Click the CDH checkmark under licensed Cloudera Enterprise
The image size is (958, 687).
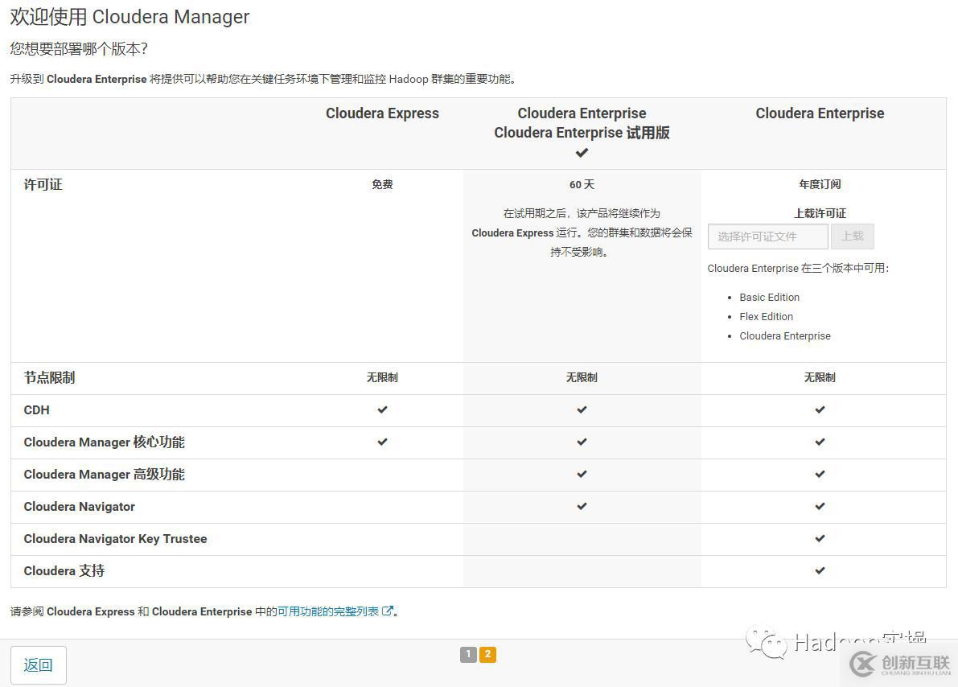point(820,409)
